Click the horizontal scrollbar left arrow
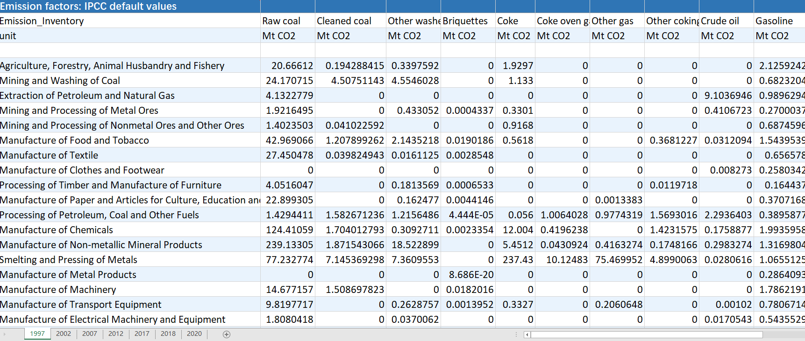The height and width of the screenshot is (341, 805). pyautogui.click(x=527, y=334)
